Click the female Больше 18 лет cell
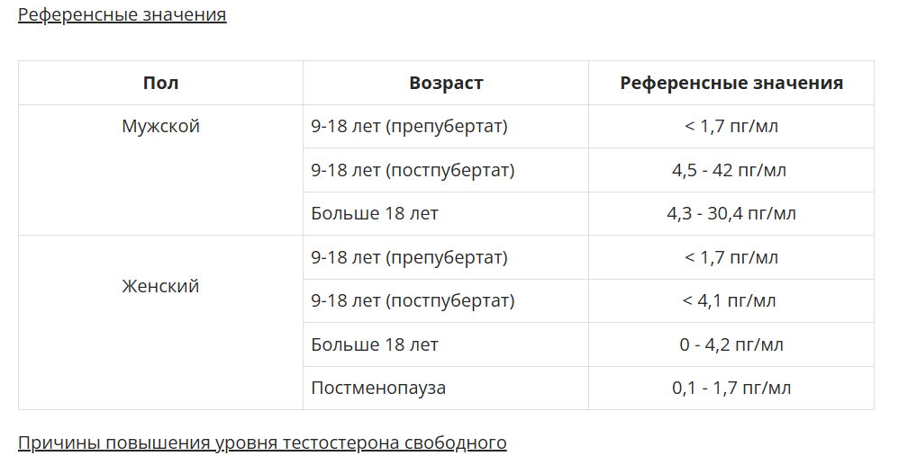Image resolution: width=899 pixels, height=456 pixels. [x=446, y=344]
